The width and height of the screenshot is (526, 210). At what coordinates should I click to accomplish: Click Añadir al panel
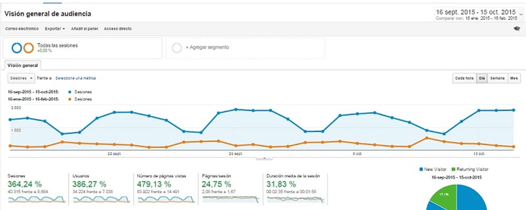pos(84,29)
